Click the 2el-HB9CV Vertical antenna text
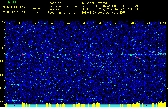 click(104, 13)
